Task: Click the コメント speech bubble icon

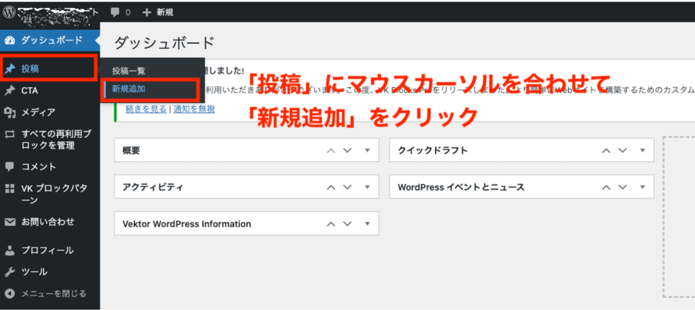Action: tap(10, 167)
